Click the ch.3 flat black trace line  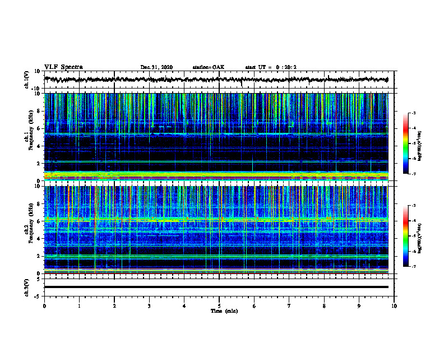tap(216, 287)
